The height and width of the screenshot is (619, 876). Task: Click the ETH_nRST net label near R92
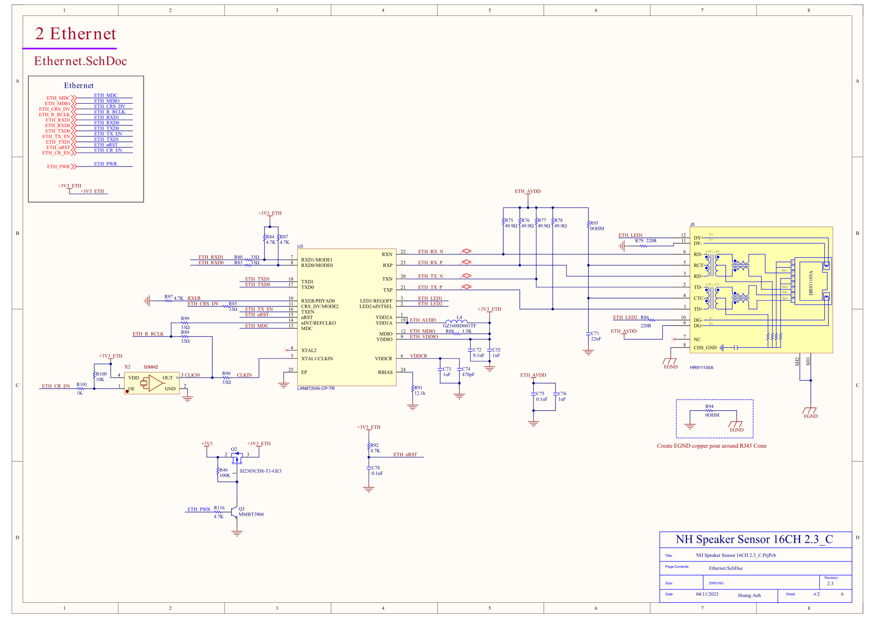pos(405,454)
